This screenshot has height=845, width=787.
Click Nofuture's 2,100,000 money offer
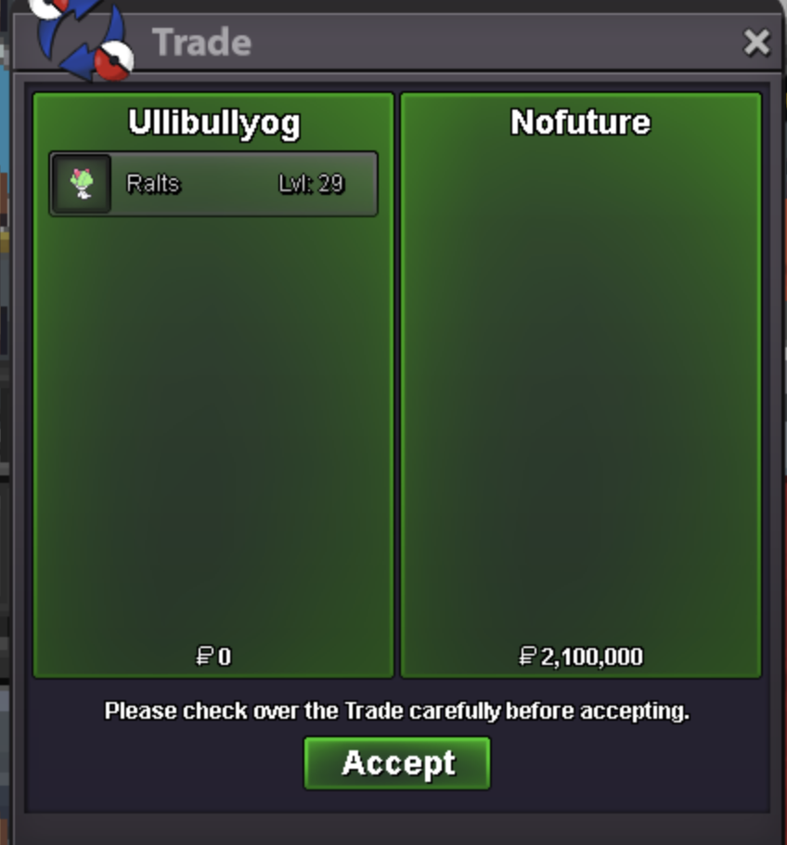[x=581, y=656]
